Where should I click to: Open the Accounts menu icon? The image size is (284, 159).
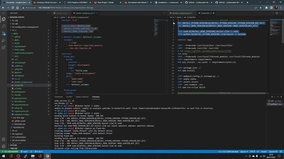(4, 139)
